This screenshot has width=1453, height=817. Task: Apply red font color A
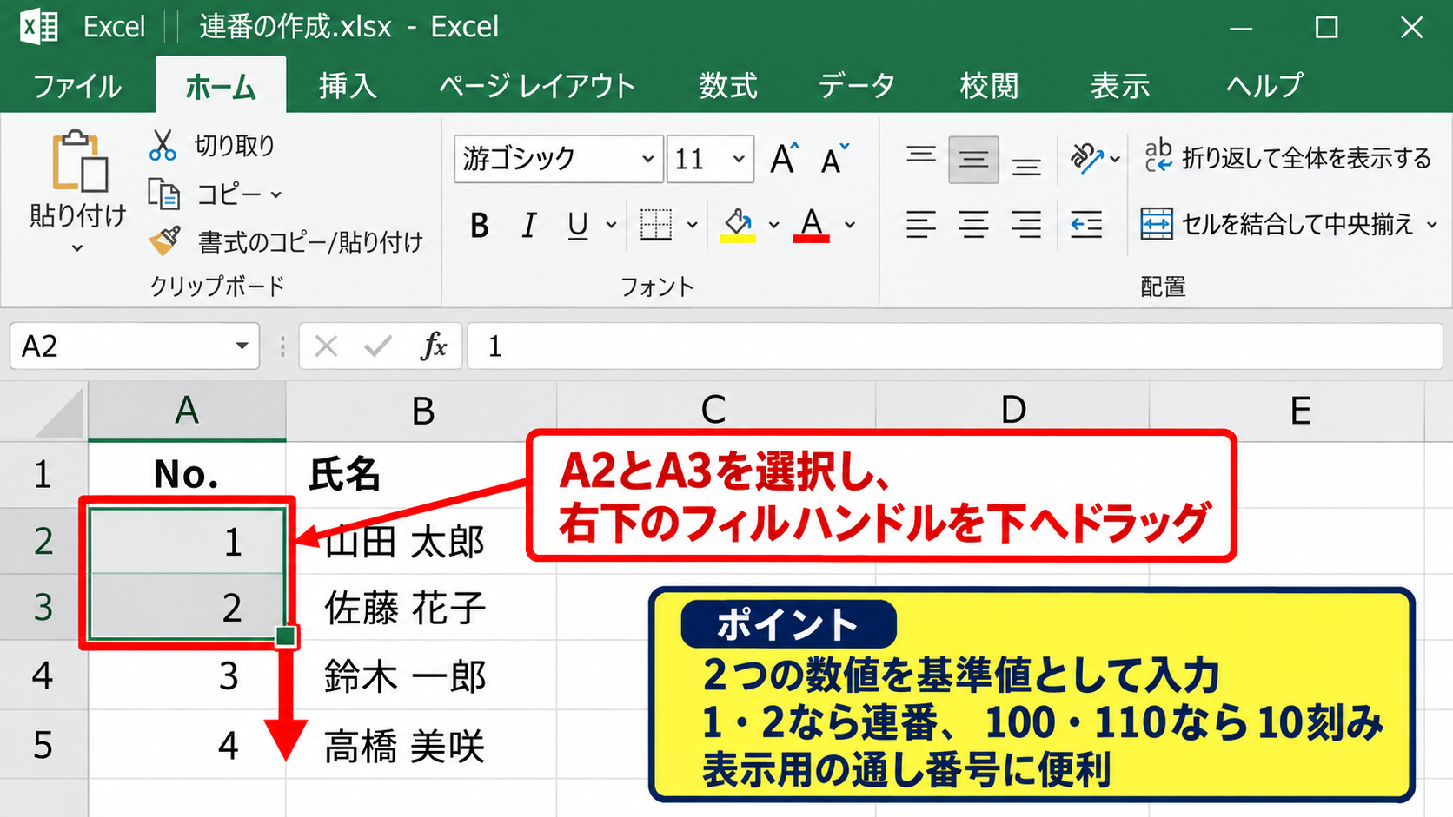point(811,225)
